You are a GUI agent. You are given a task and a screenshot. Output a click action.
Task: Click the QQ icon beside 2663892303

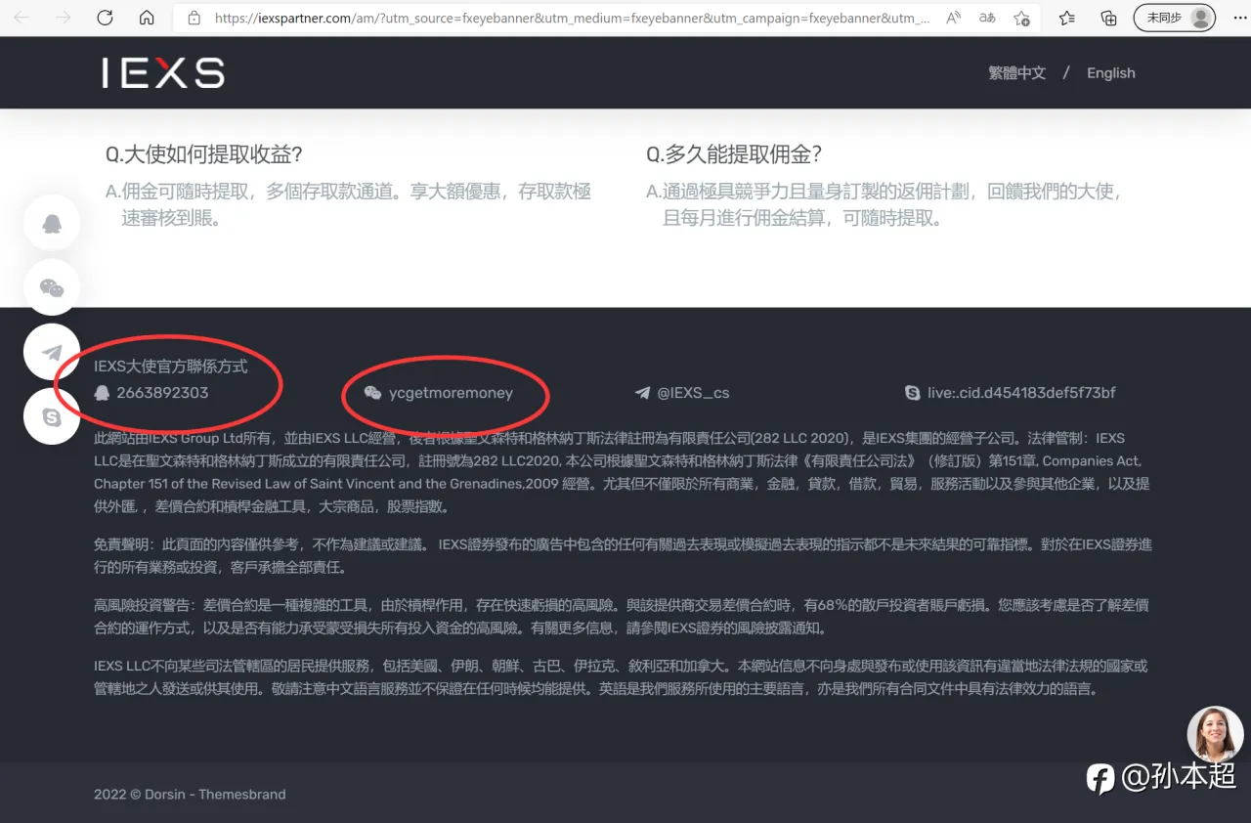102,393
